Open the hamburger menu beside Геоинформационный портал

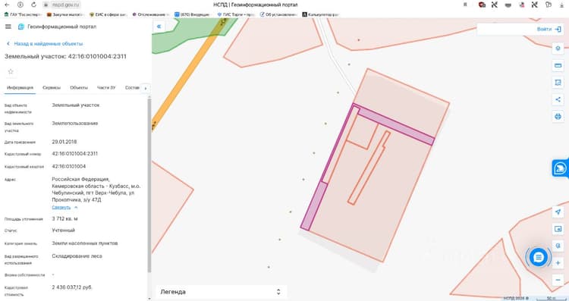[8, 27]
